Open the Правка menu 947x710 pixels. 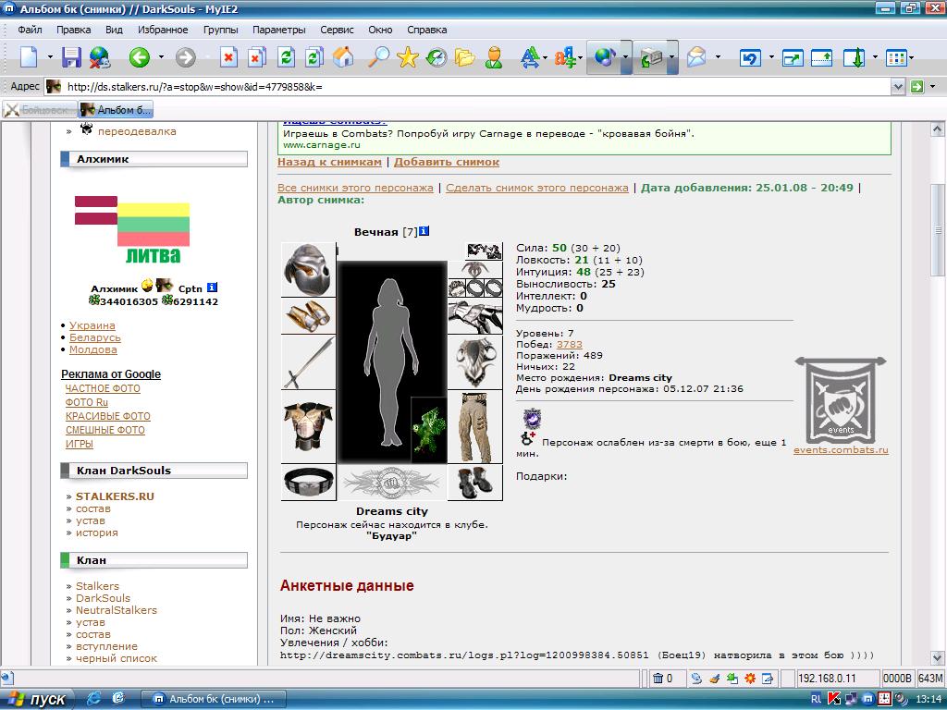tap(74, 30)
